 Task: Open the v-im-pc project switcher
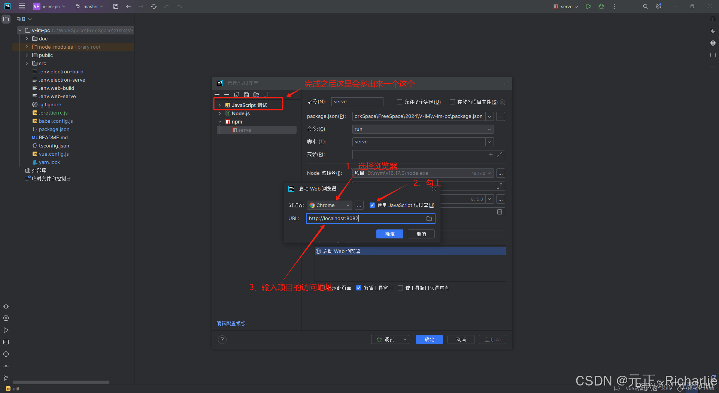coord(49,6)
